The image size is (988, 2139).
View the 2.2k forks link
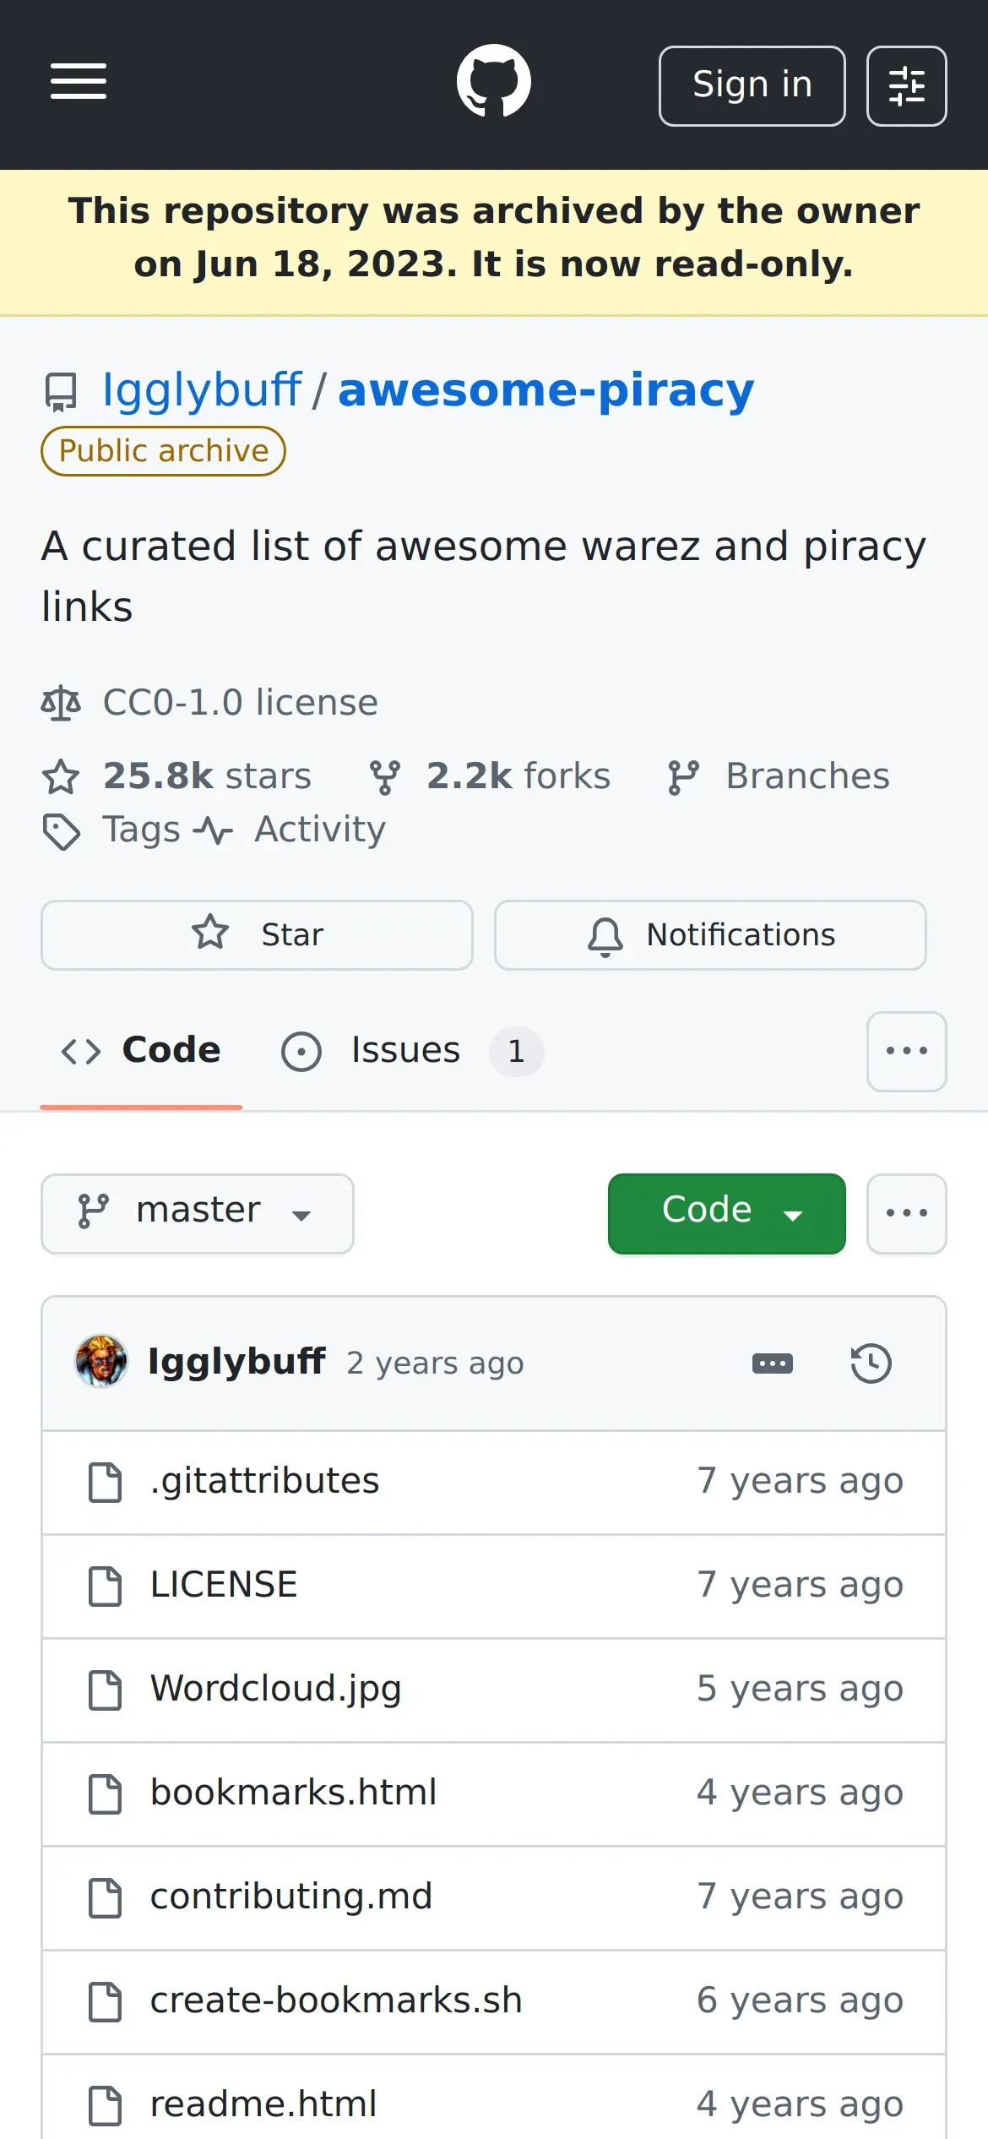pos(491,776)
